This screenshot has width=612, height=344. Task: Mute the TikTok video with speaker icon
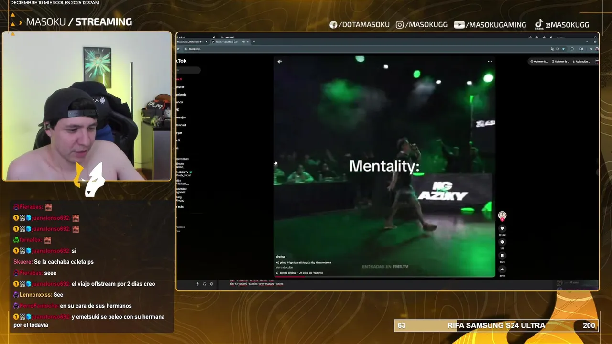280,61
